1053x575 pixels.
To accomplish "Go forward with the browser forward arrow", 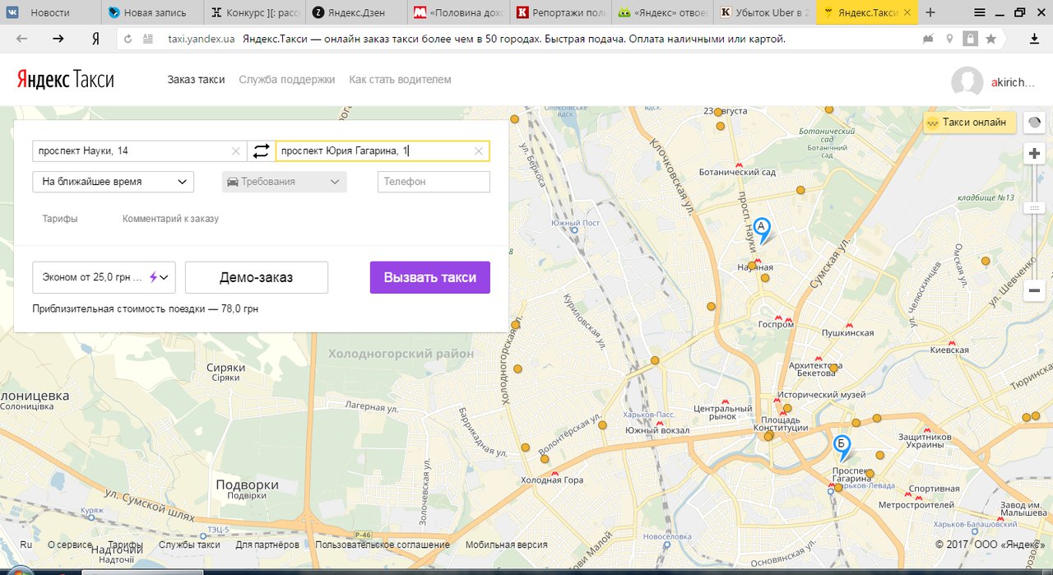I will [58, 39].
